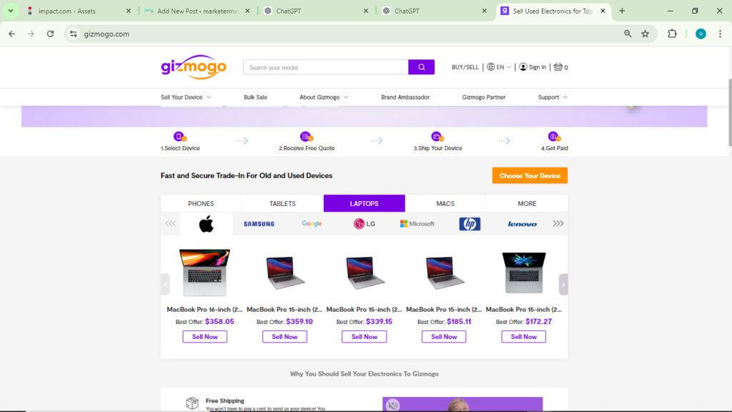Click the Receive Free Quote step icon
This screenshot has height=412, width=732.
pos(306,137)
